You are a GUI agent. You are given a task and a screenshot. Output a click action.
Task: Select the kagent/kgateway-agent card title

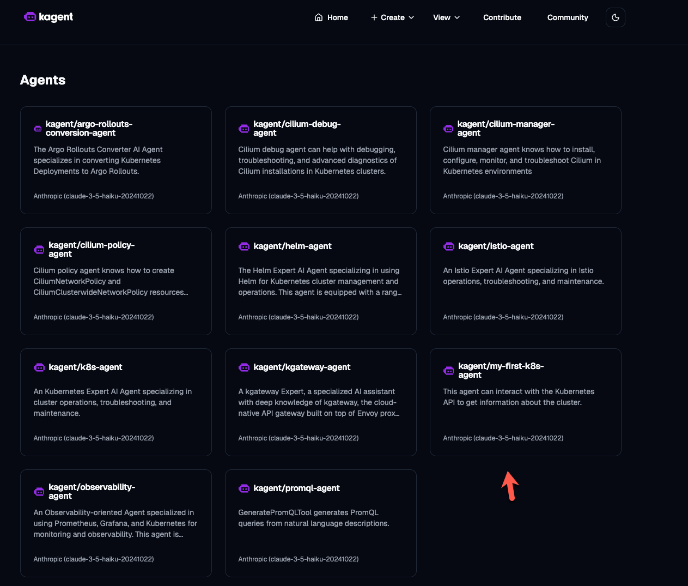(x=302, y=367)
